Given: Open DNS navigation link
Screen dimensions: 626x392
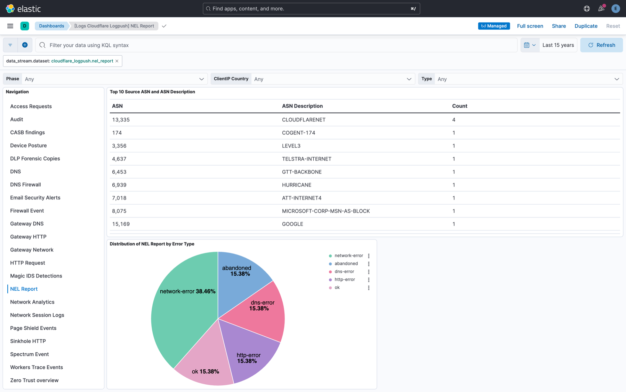Looking at the screenshot, I should tap(16, 172).
